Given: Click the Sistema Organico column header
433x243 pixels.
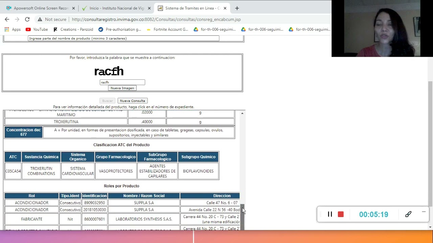Looking at the screenshot, I should [78, 157].
